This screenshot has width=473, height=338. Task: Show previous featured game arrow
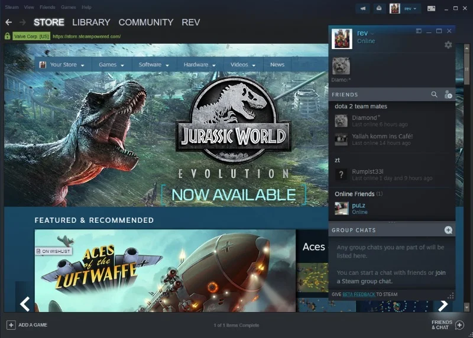click(25, 304)
